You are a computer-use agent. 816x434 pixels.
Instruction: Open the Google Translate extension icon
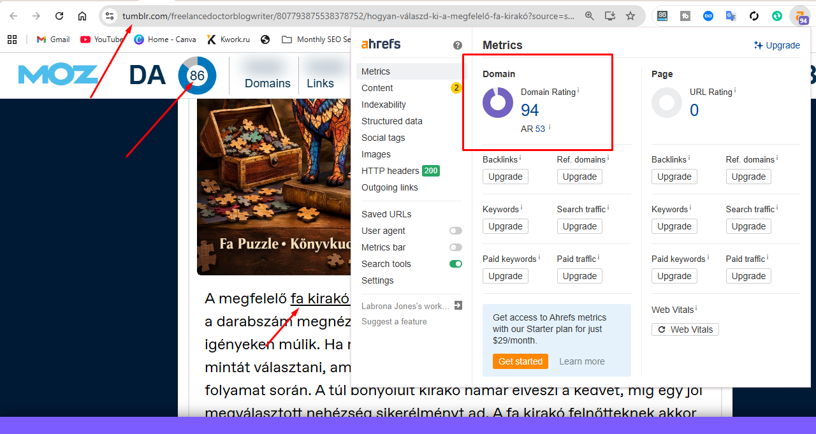click(731, 16)
